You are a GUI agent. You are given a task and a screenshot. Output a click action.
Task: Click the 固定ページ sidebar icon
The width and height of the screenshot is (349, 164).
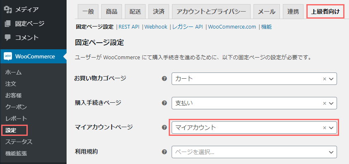coord(7,24)
